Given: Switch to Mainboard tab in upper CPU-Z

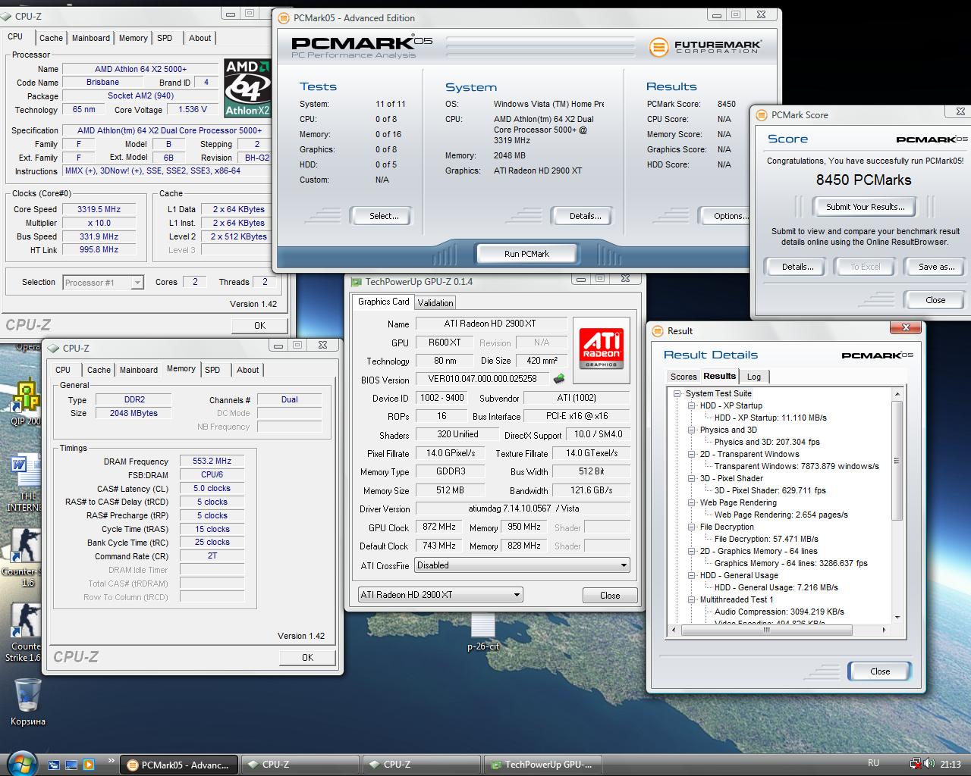Looking at the screenshot, I should [x=91, y=38].
